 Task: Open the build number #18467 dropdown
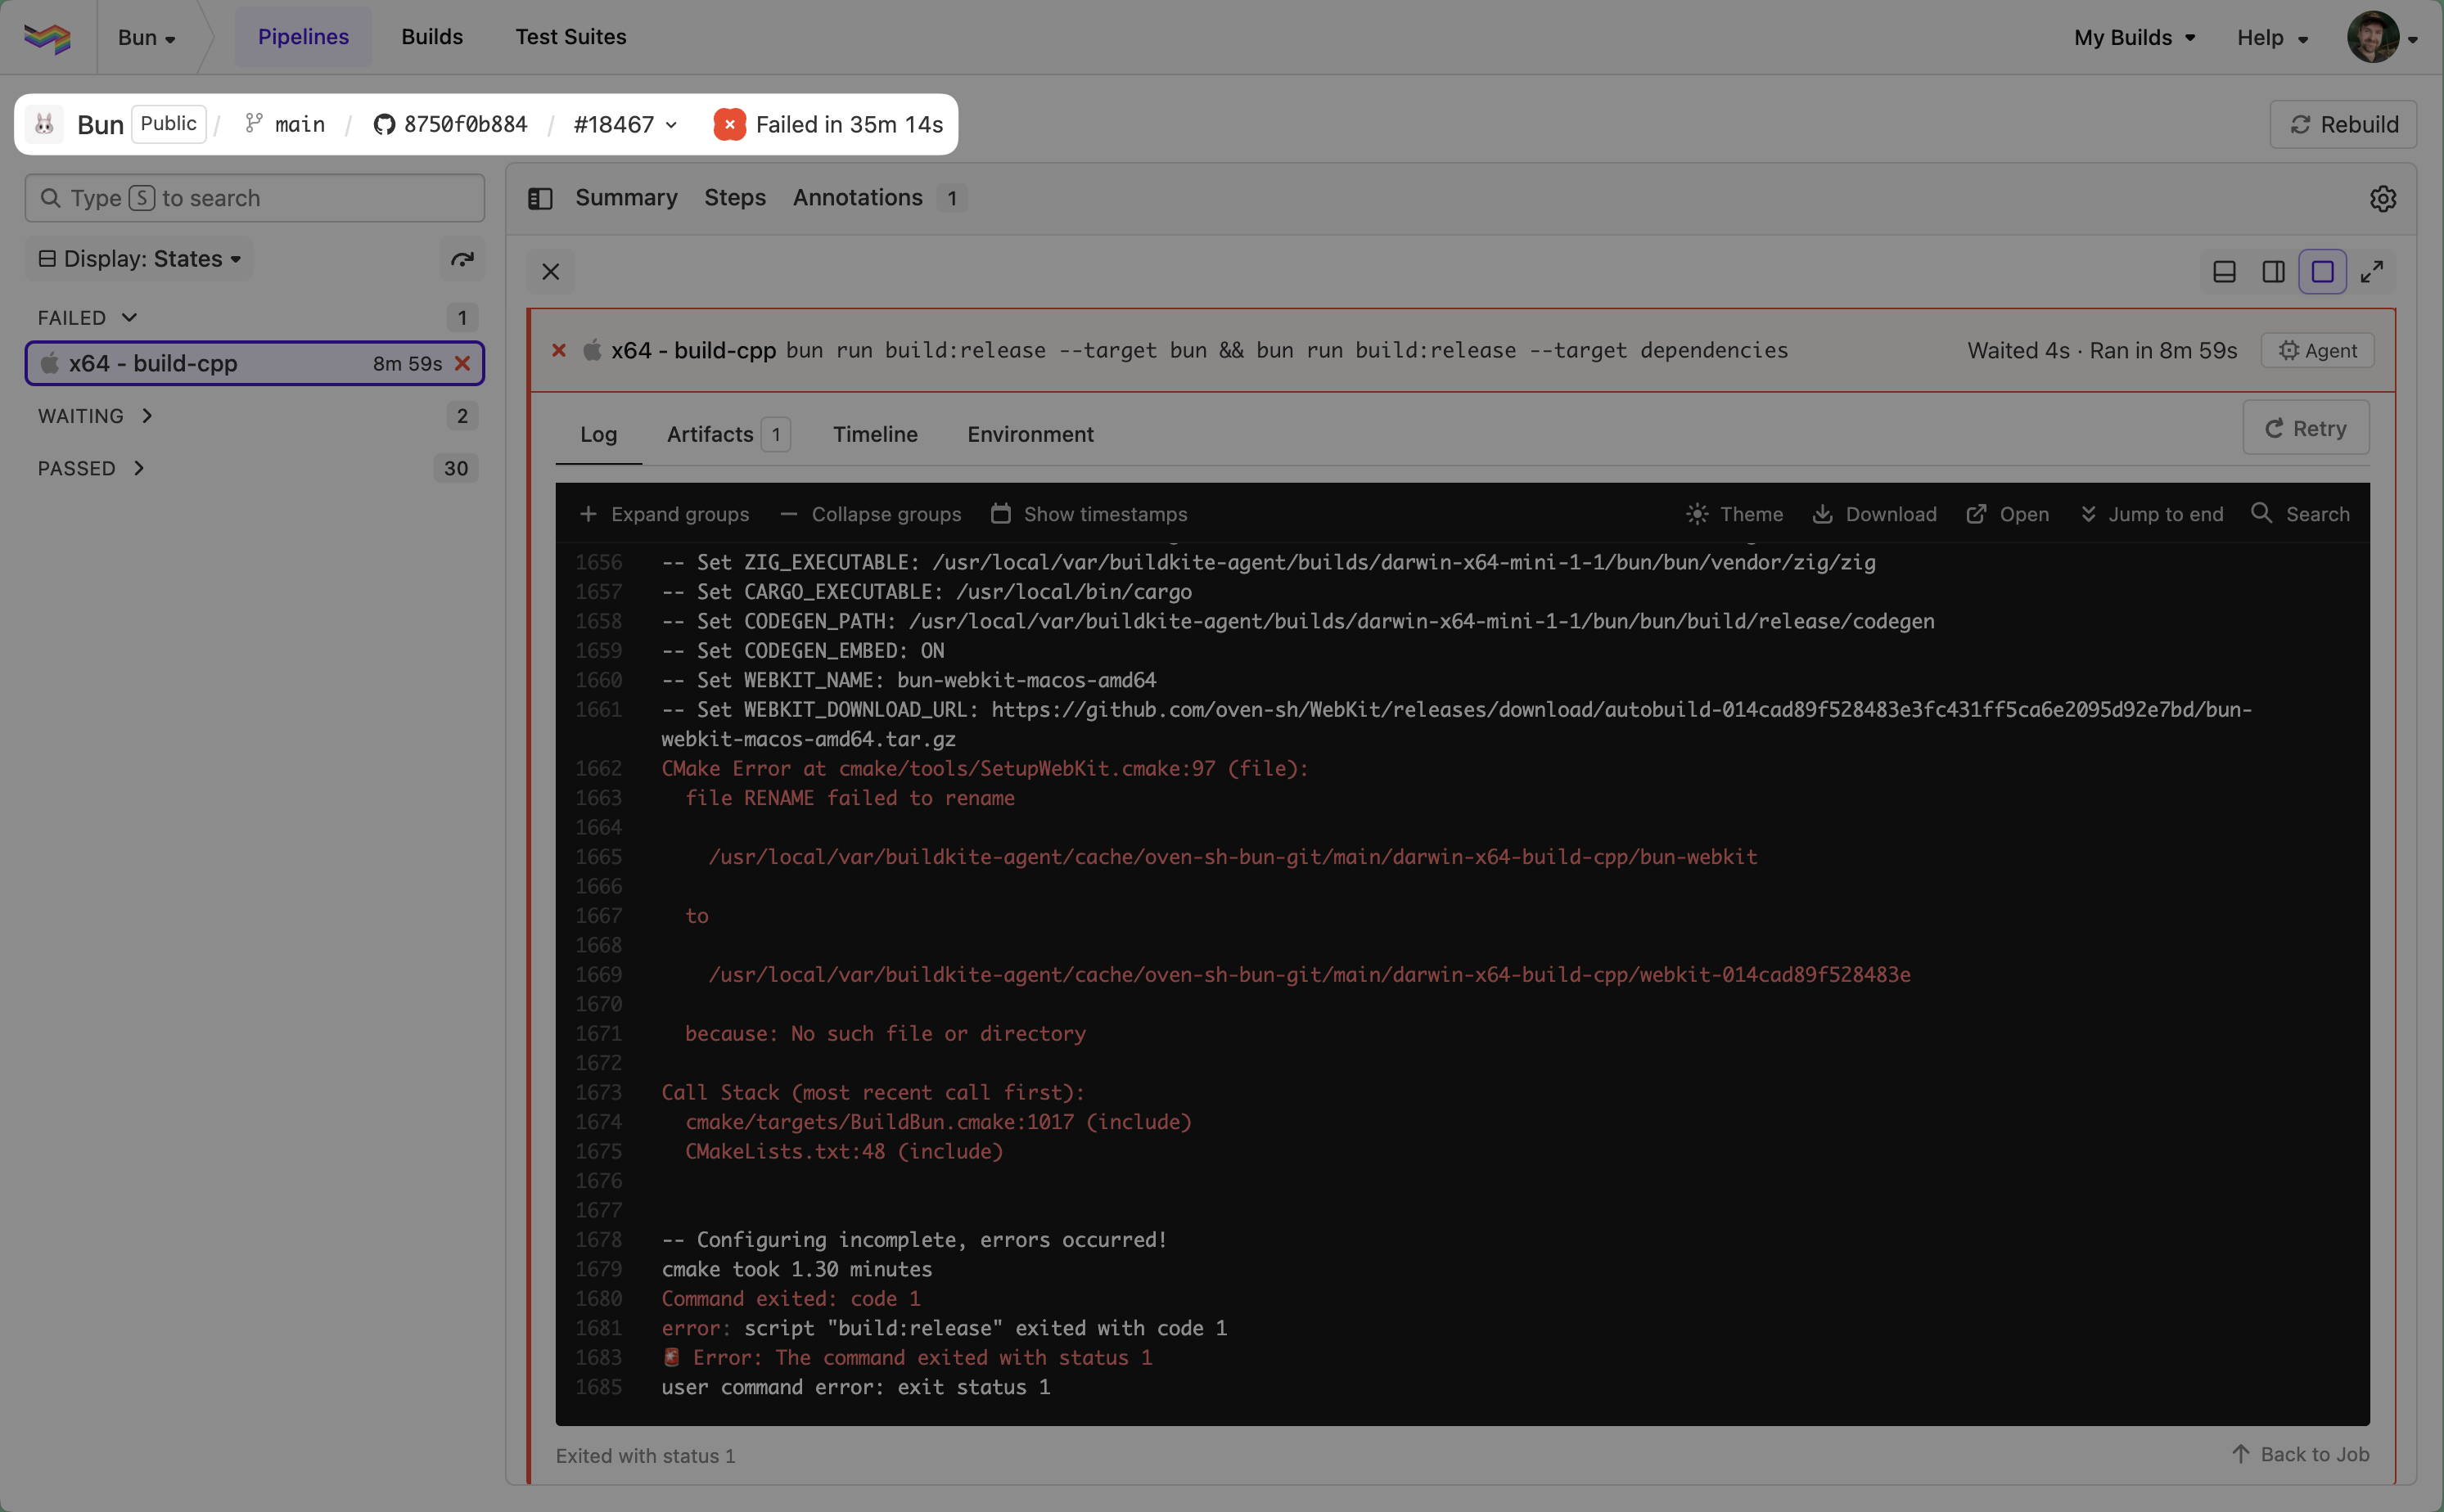point(625,125)
